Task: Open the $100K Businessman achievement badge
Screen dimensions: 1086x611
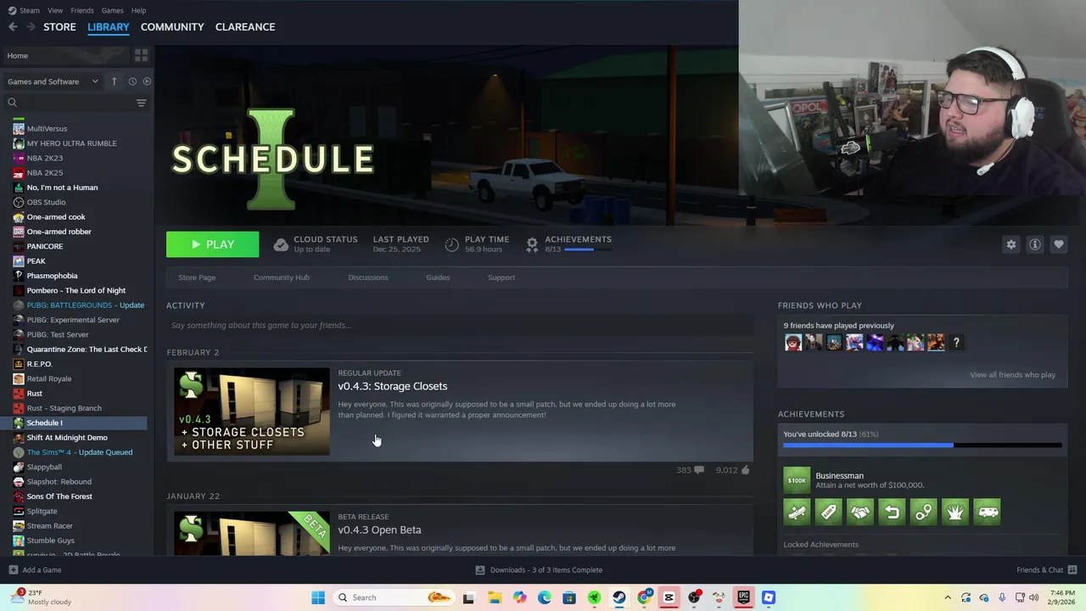Action: pyautogui.click(x=797, y=480)
